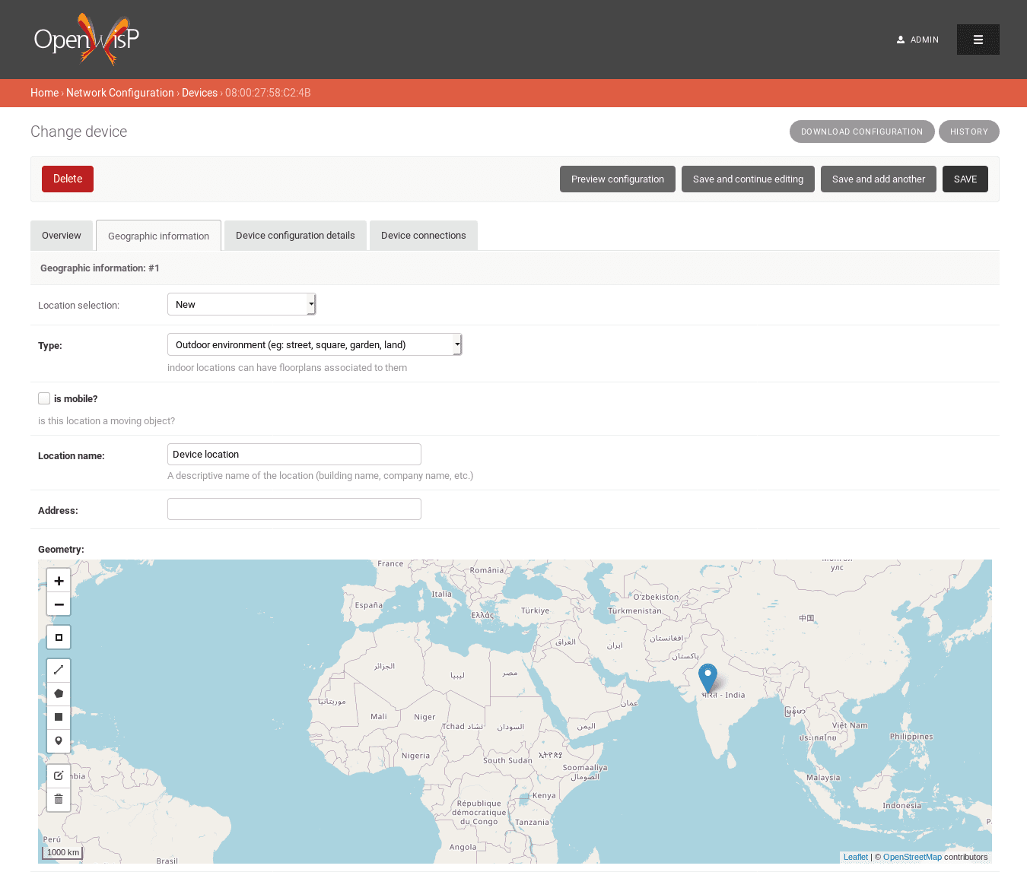Viewport: 1027px width, 872px height.
Task: Go to Home breadcrumb link
Action: click(x=44, y=93)
